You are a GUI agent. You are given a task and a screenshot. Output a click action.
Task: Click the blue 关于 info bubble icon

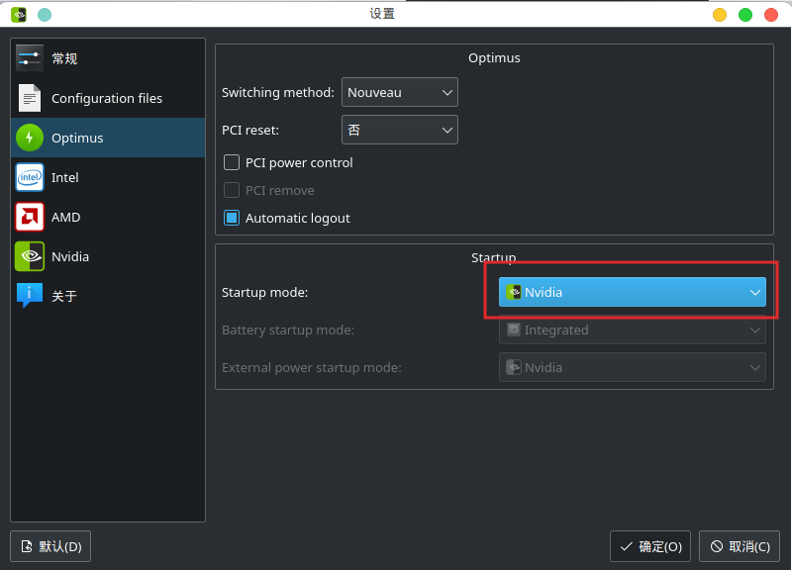pyautogui.click(x=30, y=295)
